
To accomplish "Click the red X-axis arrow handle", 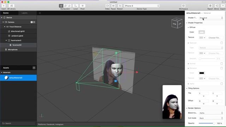I will pos(137,72).
